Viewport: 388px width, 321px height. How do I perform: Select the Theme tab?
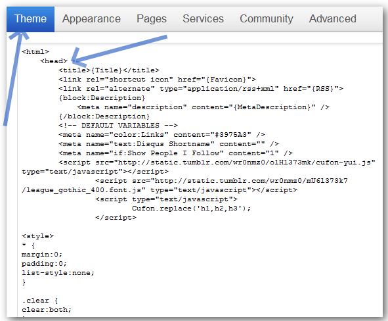pyautogui.click(x=30, y=19)
